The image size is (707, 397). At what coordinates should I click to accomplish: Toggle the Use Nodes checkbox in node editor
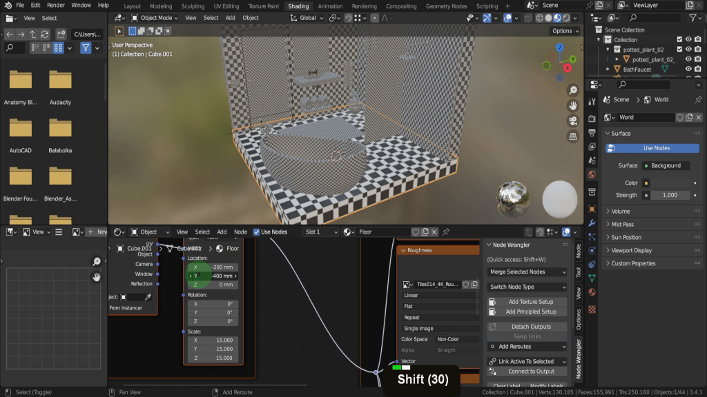(x=257, y=232)
